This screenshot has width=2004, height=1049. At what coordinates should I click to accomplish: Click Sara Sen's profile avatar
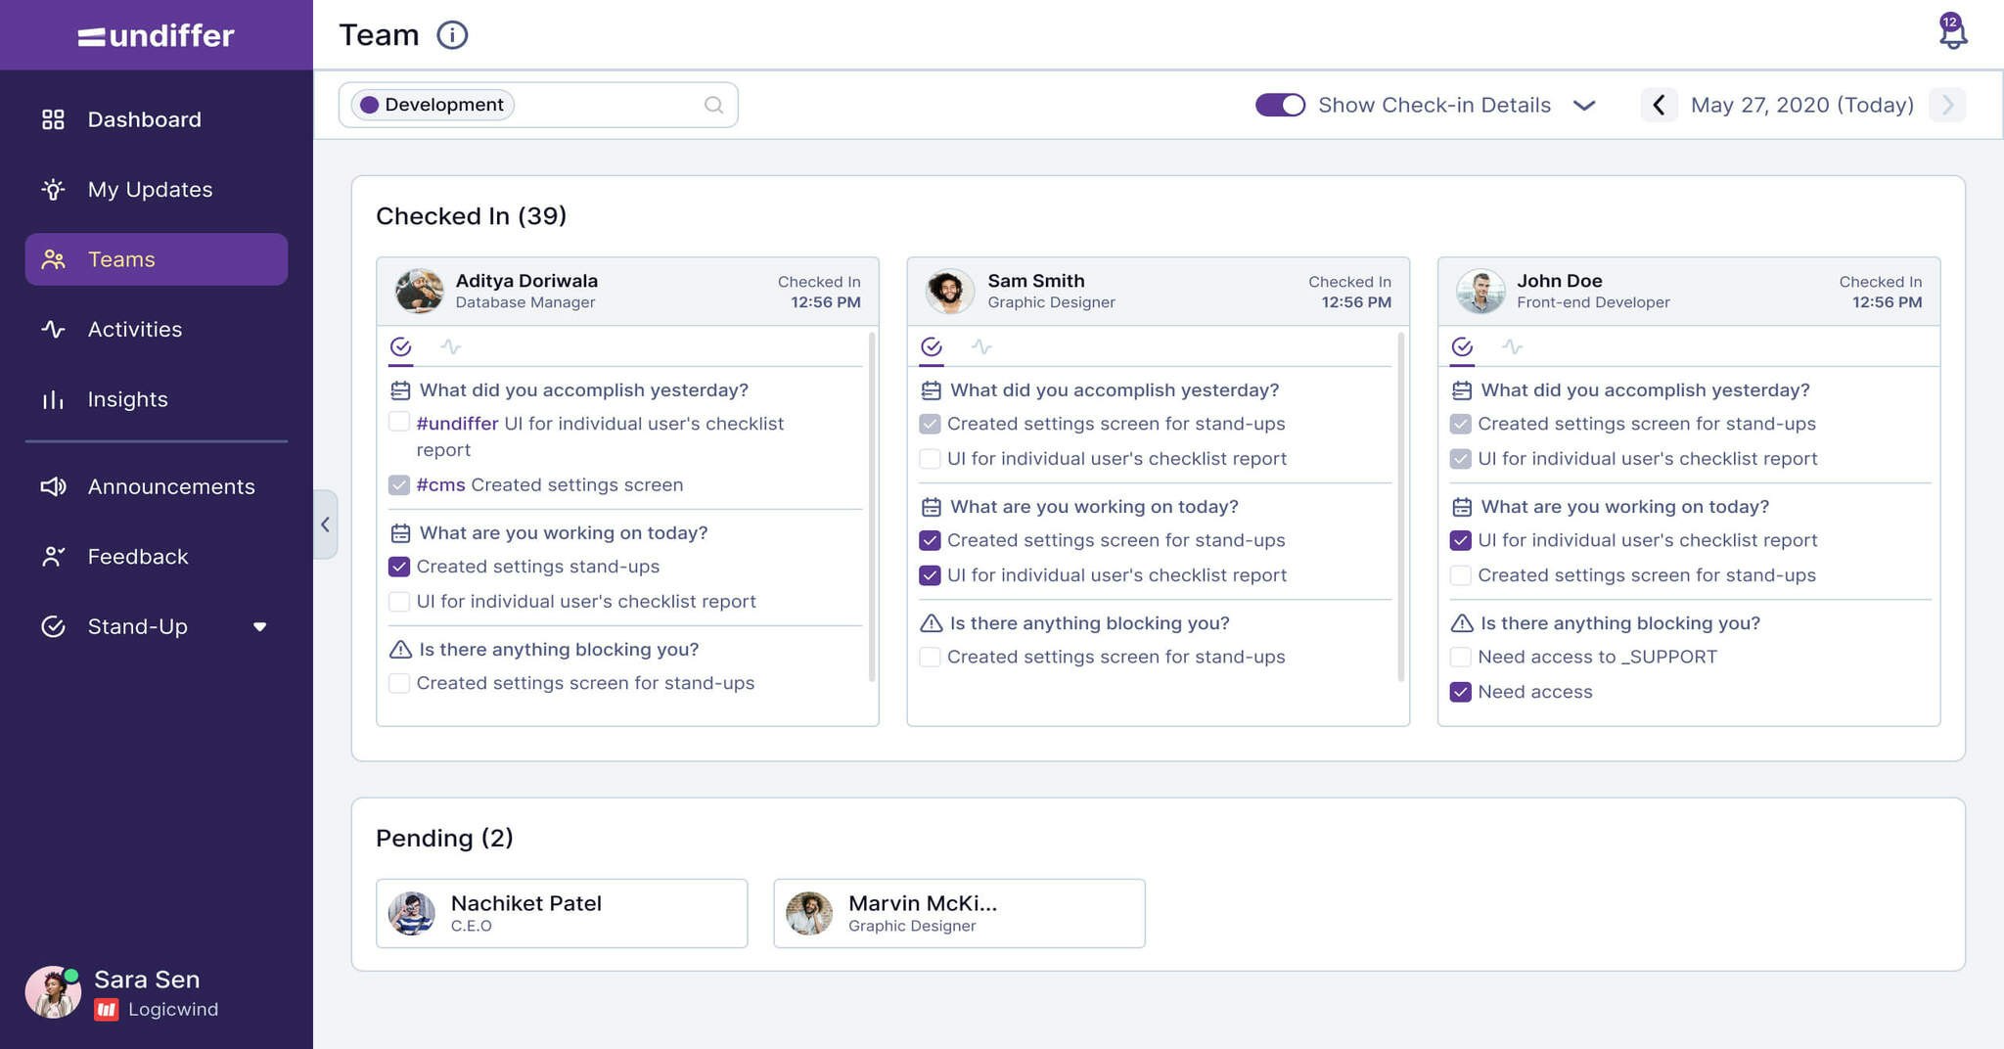(53, 992)
